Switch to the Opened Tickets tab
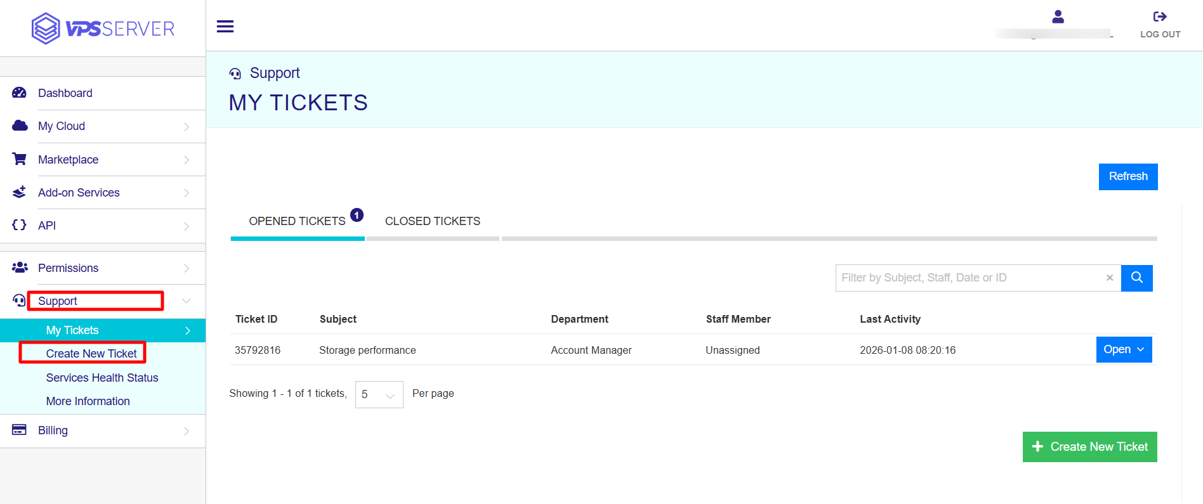The image size is (1203, 504). point(297,221)
